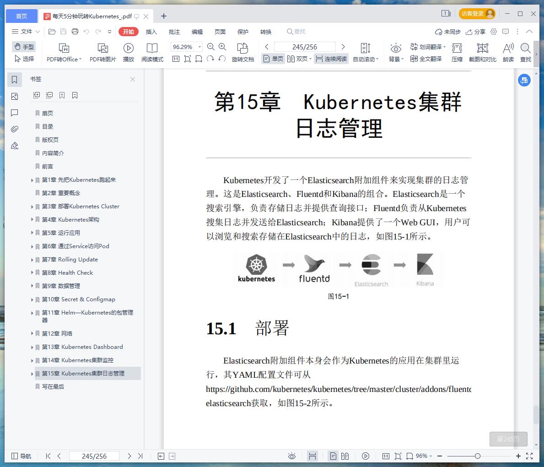Zoom in with plus magnifier

point(222,47)
